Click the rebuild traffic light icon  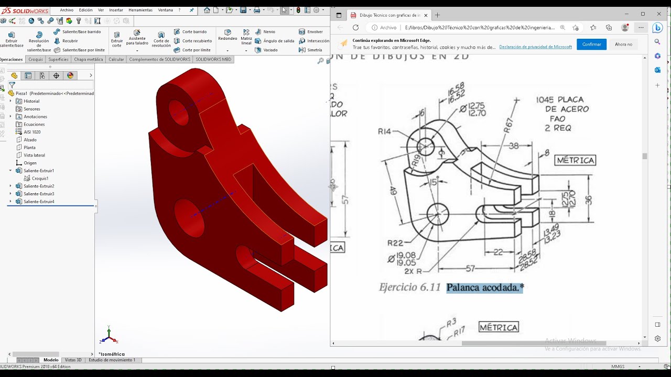click(x=298, y=10)
